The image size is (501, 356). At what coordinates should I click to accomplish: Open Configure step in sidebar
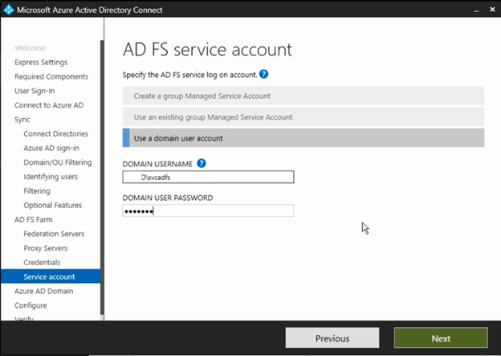click(x=31, y=305)
